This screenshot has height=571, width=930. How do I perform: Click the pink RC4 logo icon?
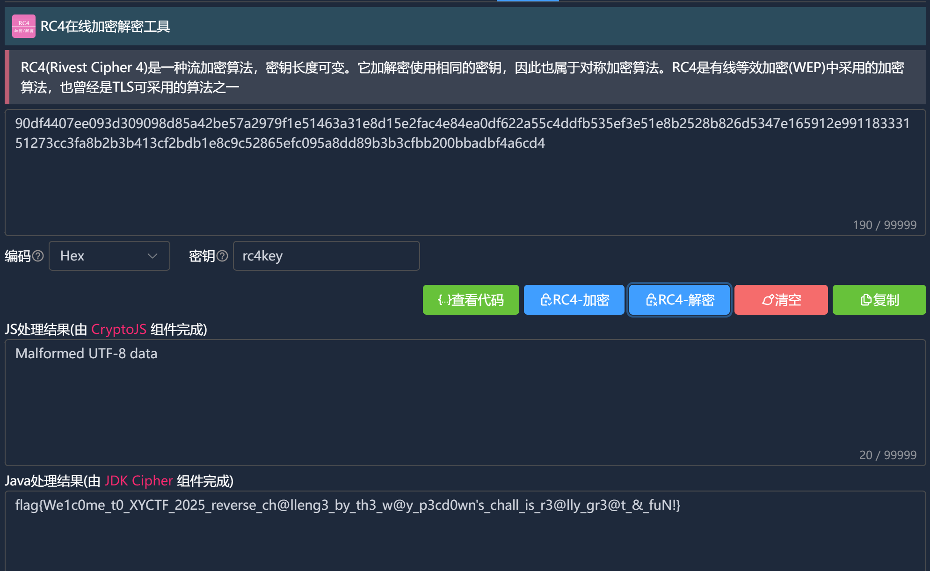(24, 26)
